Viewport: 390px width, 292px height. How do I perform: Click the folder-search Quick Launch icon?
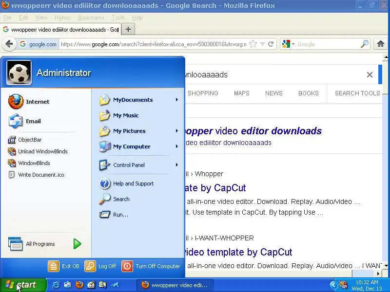(102, 285)
